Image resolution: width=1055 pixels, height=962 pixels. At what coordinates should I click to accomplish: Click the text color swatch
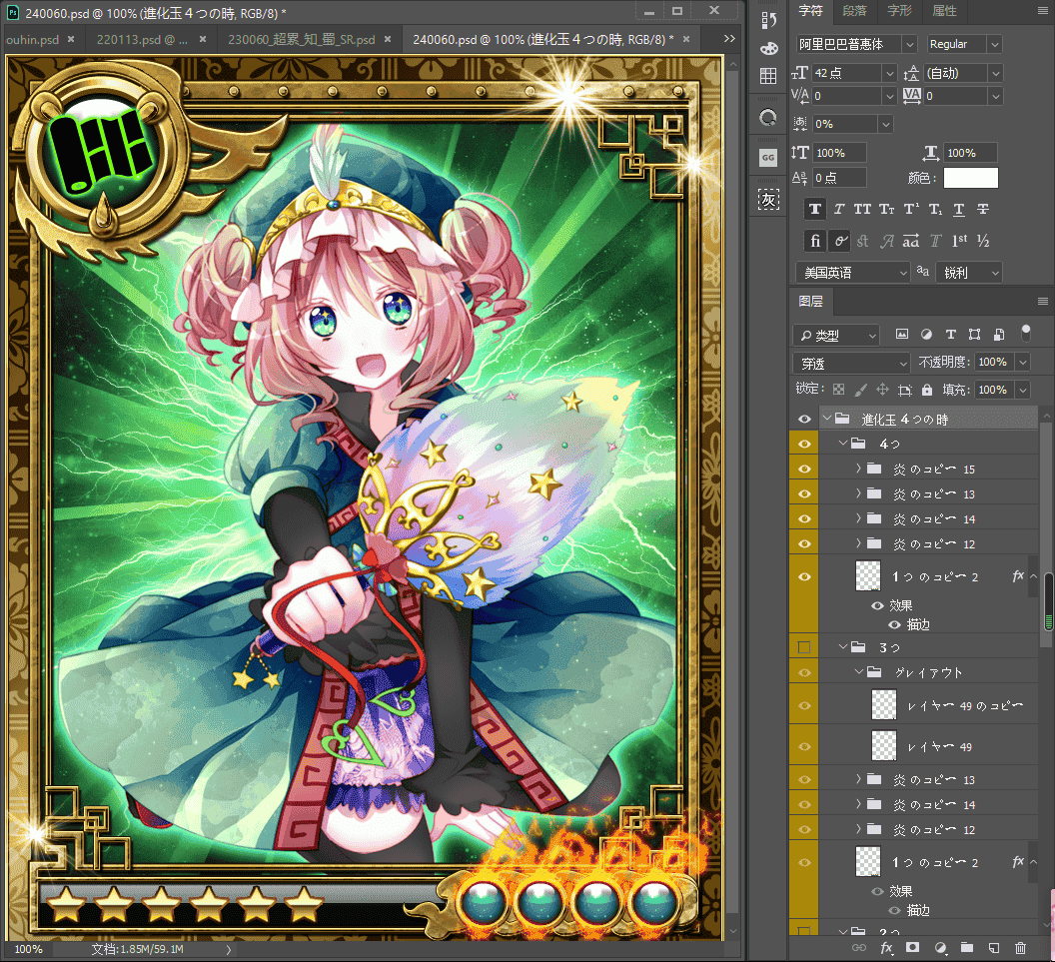(971, 178)
